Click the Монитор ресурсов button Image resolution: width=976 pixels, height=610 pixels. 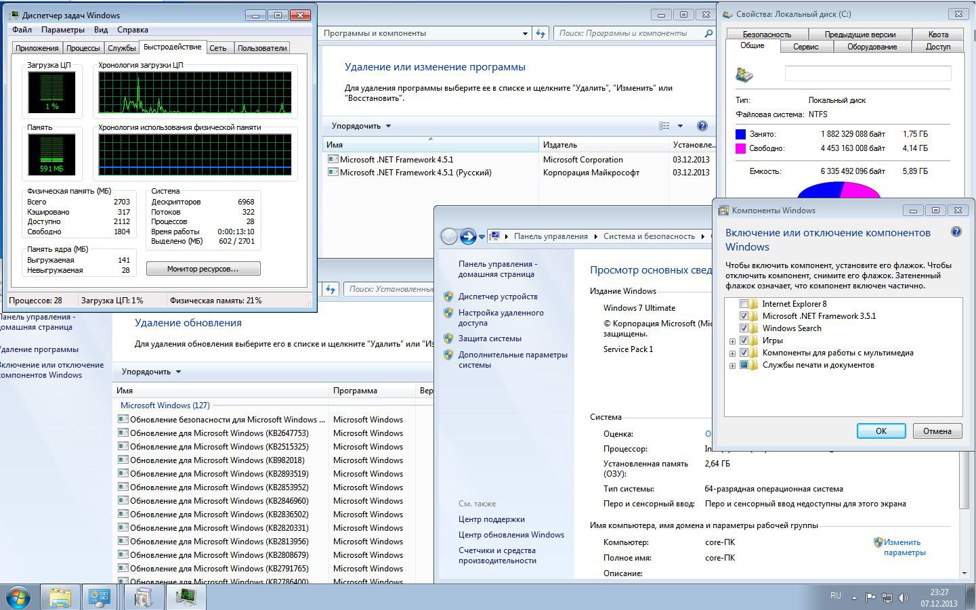203,269
